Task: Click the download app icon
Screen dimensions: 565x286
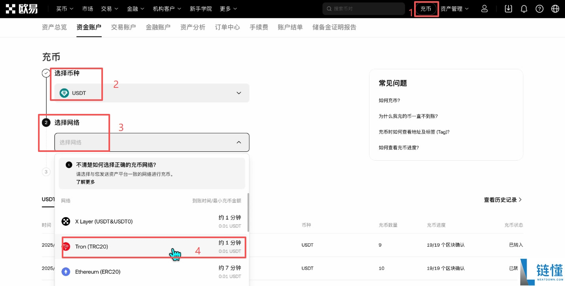Action: pos(508,9)
